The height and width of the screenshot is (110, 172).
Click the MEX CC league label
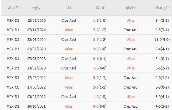click(13, 87)
